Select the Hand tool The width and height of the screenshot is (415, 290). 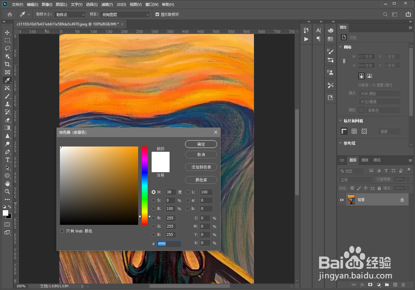tap(7, 184)
